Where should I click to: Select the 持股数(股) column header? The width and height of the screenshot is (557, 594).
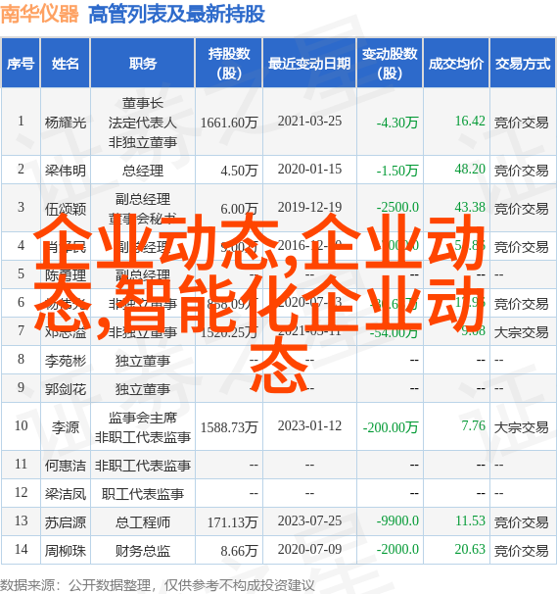(229, 63)
